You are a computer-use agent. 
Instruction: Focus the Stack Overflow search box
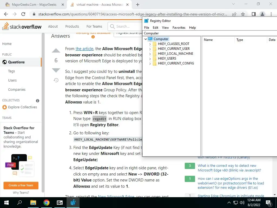tap(125, 27)
